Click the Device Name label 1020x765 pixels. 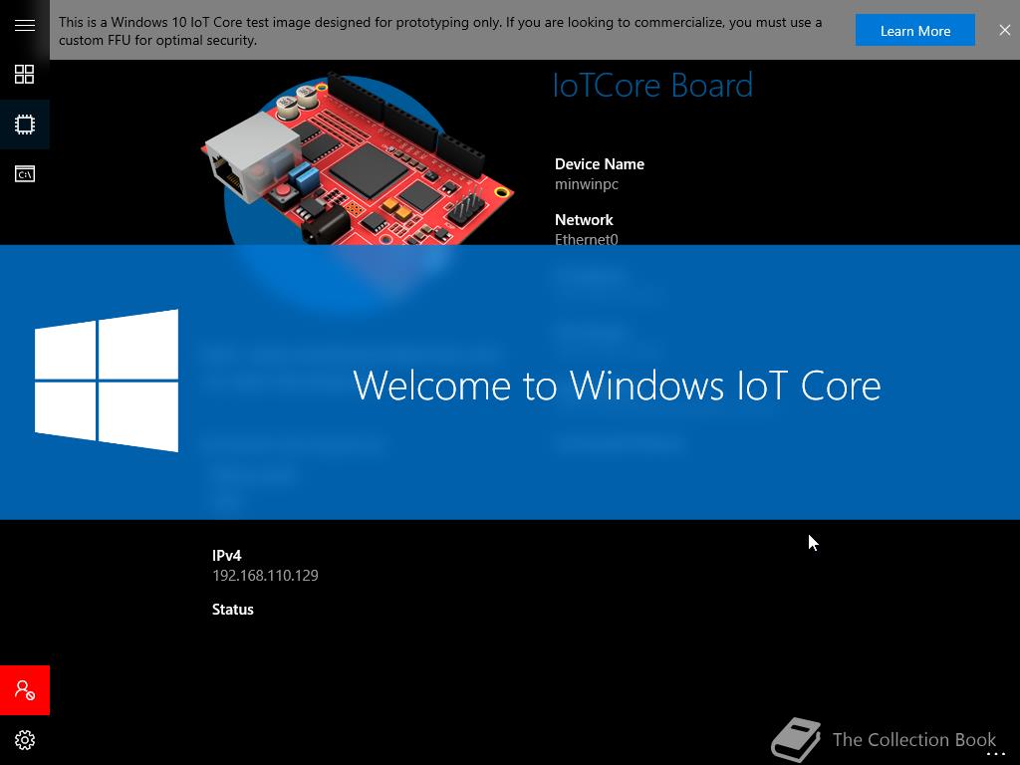pos(599,164)
